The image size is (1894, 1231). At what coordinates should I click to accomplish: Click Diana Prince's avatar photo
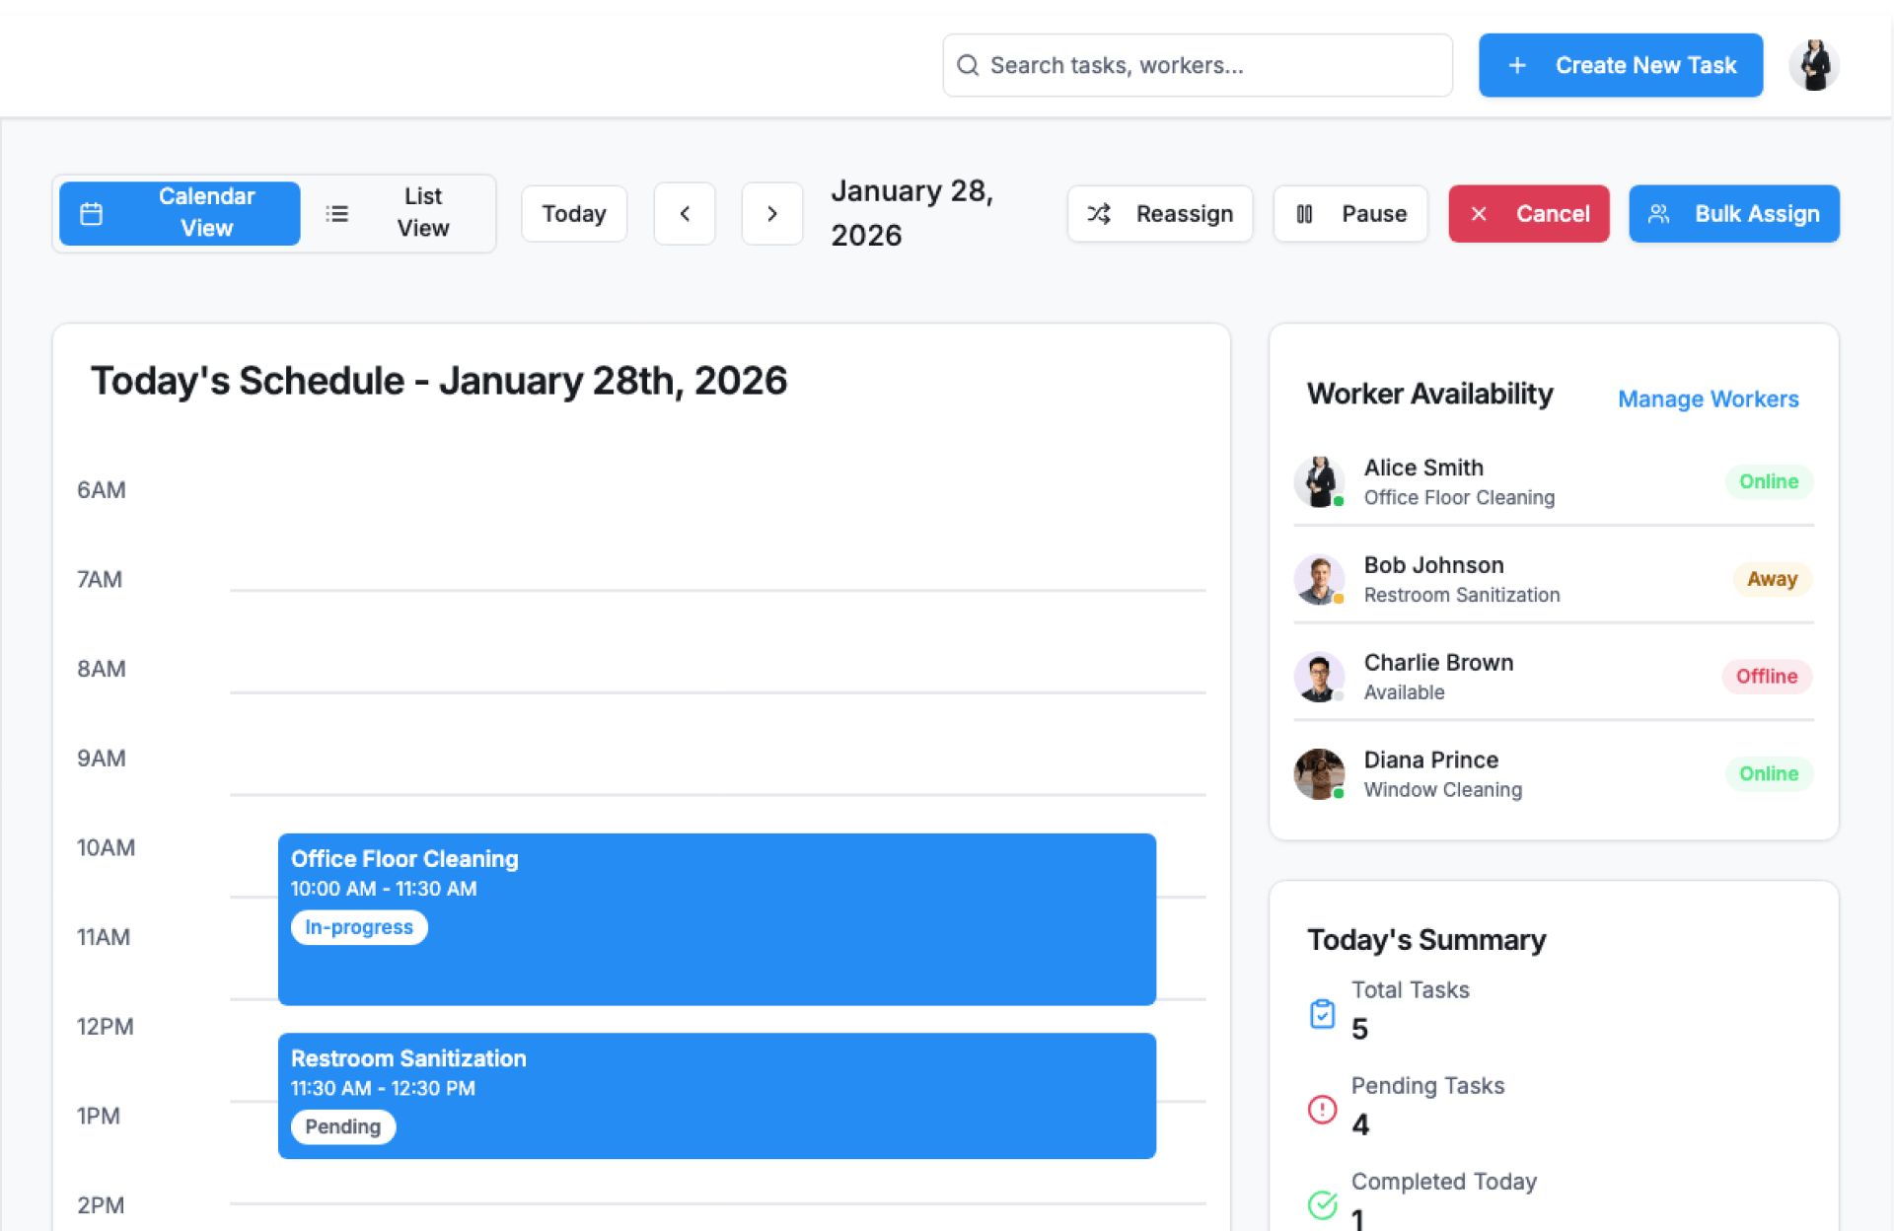(1319, 773)
